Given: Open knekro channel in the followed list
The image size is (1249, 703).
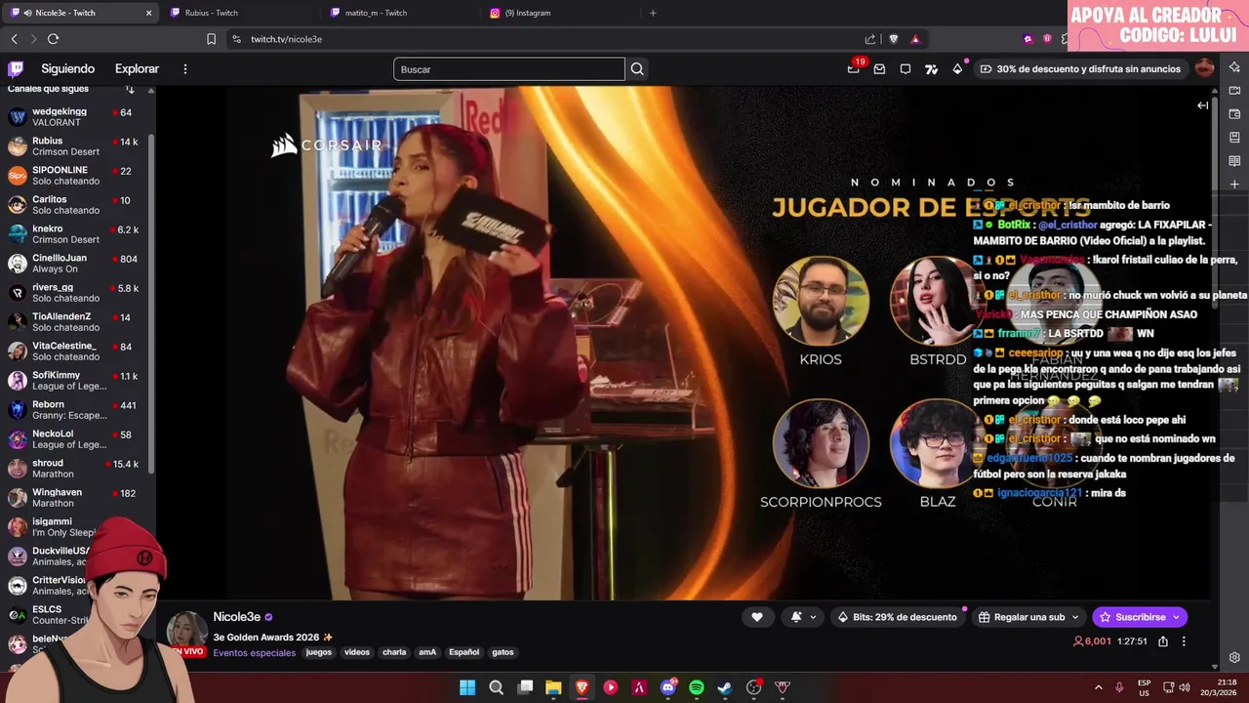Looking at the screenshot, I should [x=76, y=234].
